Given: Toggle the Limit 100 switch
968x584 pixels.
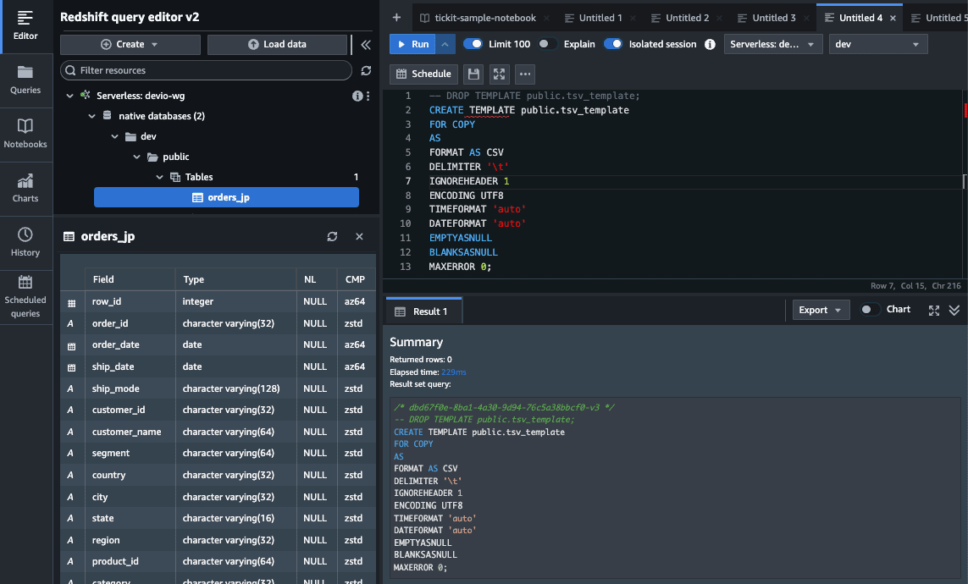Looking at the screenshot, I should (473, 44).
